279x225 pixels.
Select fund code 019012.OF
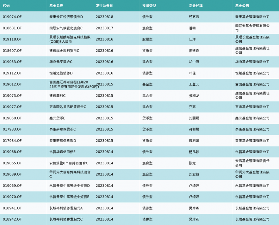pyautogui.click(x=12, y=84)
